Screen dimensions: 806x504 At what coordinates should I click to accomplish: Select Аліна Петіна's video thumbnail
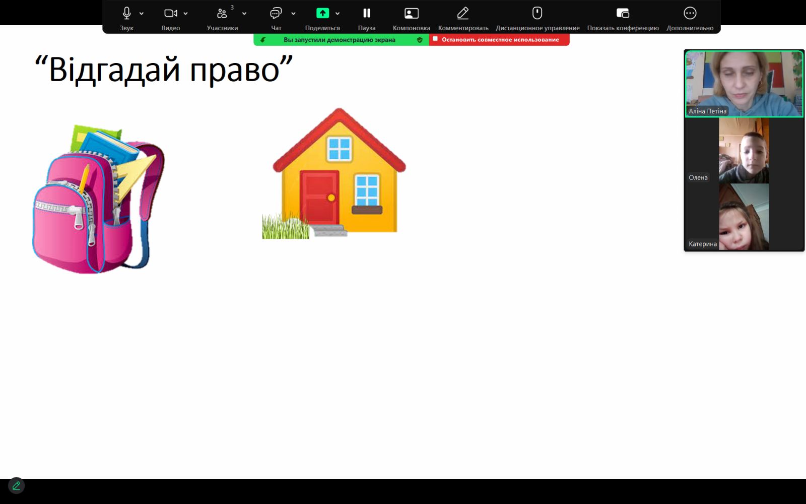(744, 84)
